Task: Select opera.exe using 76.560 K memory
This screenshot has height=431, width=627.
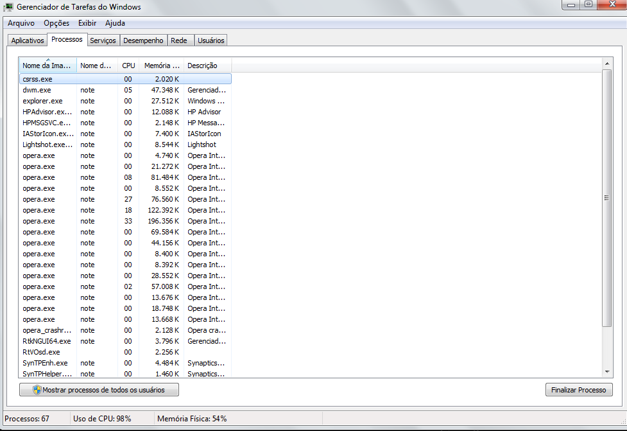Action: 125,199
